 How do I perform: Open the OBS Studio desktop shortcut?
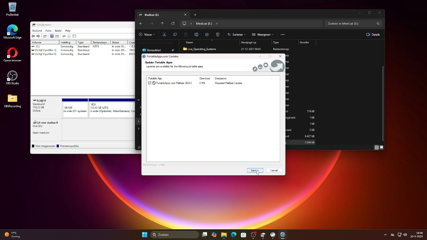click(12, 78)
